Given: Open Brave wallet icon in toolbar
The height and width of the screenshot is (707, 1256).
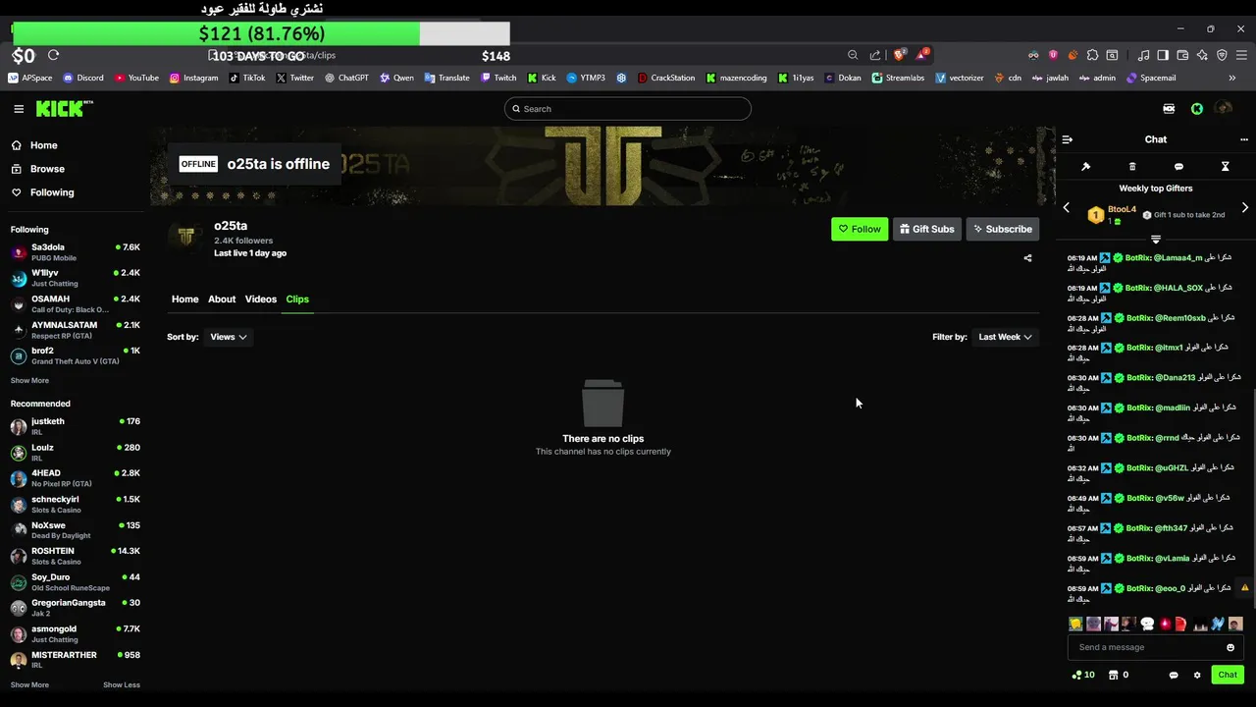Looking at the screenshot, I should tap(1182, 55).
